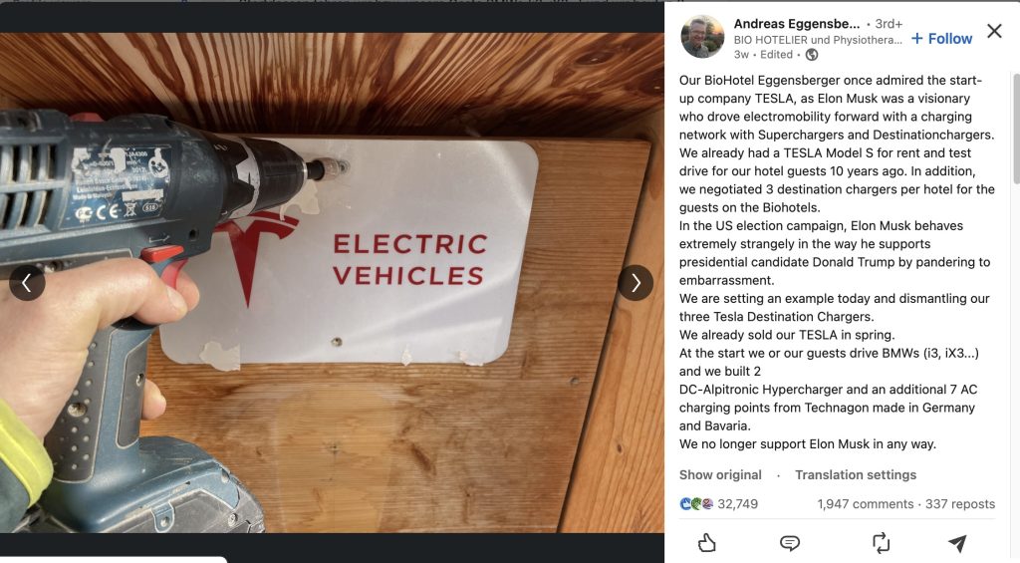The width and height of the screenshot is (1020, 563).
Task: Click the send paper plane icon
Action: click(957, 543)
